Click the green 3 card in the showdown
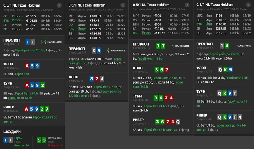The width and height of the screenshot is (254, 149). click(x=44, y=140)
